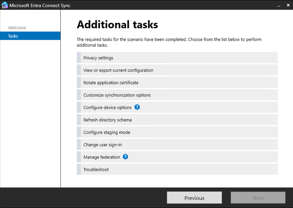Minimize the Microsoft Entra Connect Sync window
Image resolution: width=293 pixels, height=208 pixels.
pyautogui.click(x=279, y=5)
